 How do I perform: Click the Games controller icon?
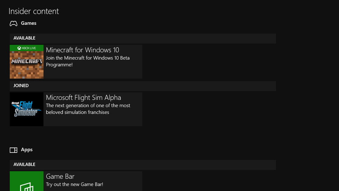13,23
